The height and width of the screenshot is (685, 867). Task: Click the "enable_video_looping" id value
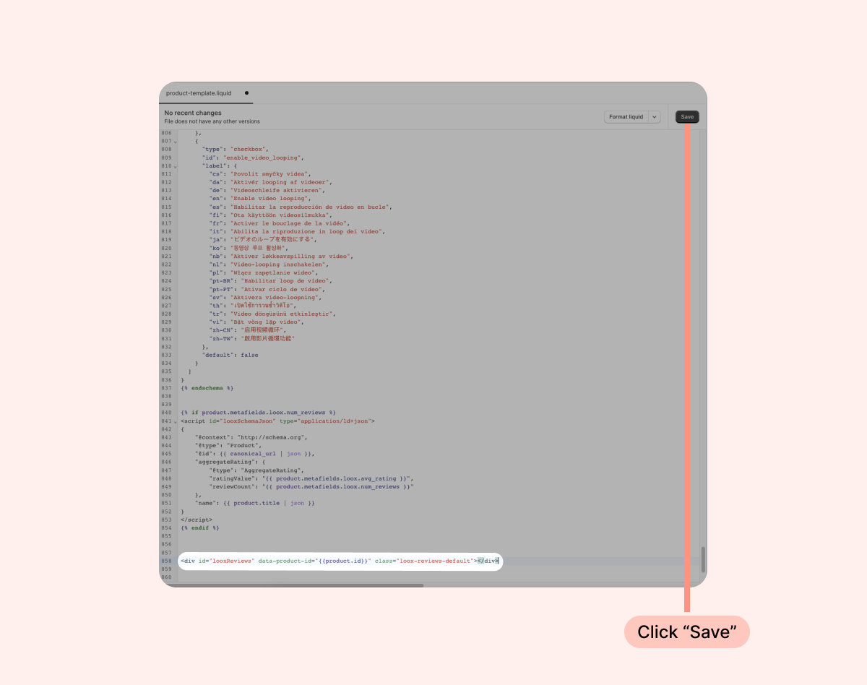[263, 158]
